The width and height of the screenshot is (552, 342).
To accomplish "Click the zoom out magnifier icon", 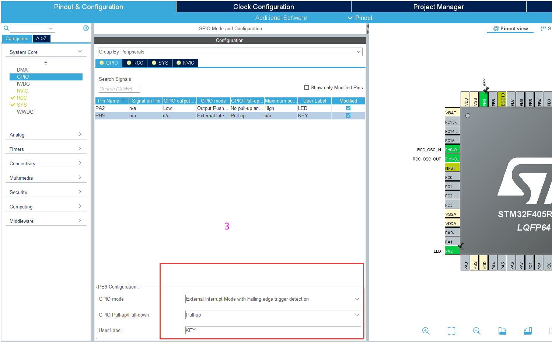I will pos(476,331).
